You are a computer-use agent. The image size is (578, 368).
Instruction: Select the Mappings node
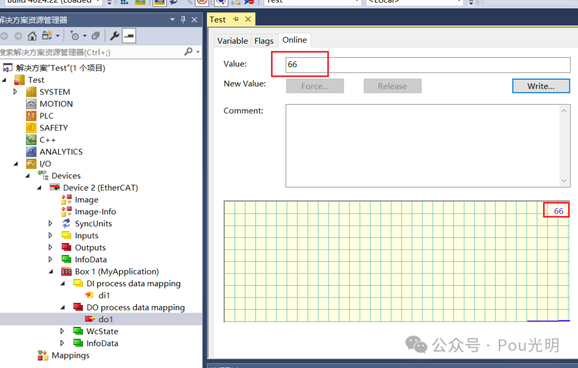pyautogui.click(x=71, y=356)
